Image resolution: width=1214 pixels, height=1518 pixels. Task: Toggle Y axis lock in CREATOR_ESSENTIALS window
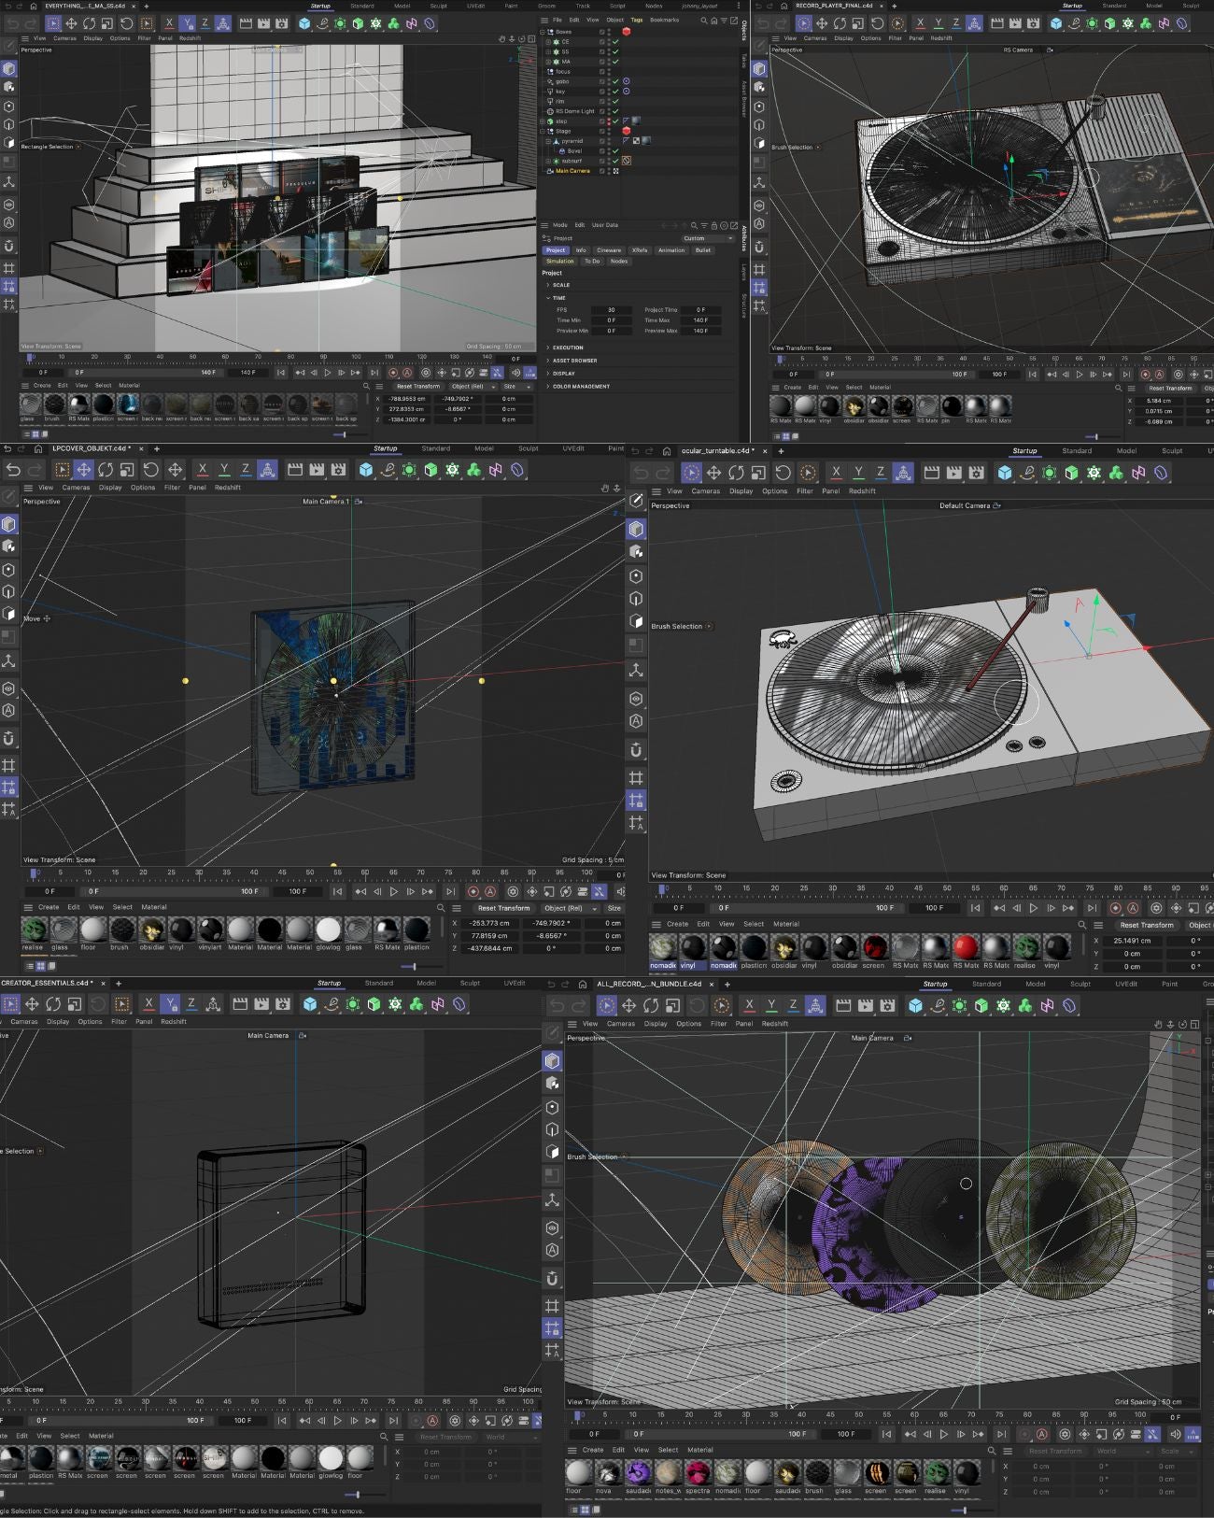point(170,1004)
